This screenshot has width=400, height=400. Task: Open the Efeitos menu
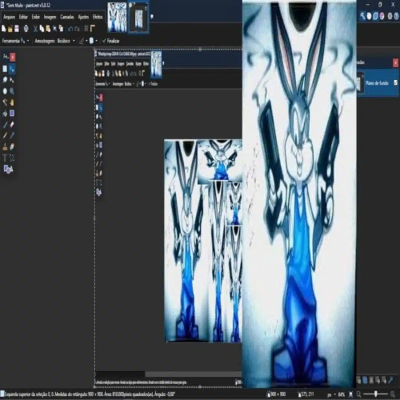pos(98,17)
